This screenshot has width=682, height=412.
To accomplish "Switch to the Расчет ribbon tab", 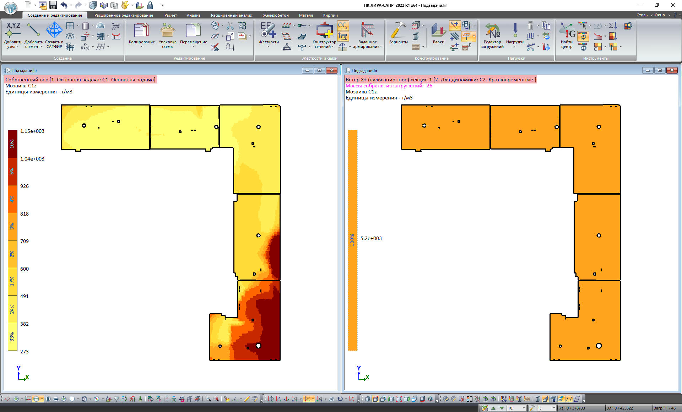I will tap(170, 15).
